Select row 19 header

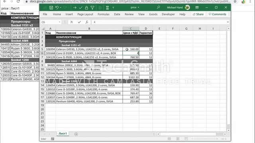pyautogui.click(x=42, y=105)
